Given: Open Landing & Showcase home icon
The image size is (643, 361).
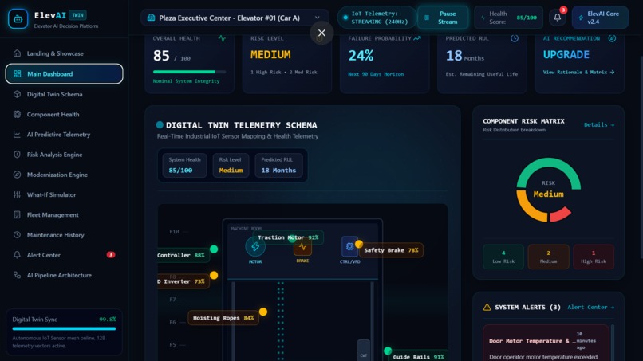Looking at the screenshot, I should [17, 53].
